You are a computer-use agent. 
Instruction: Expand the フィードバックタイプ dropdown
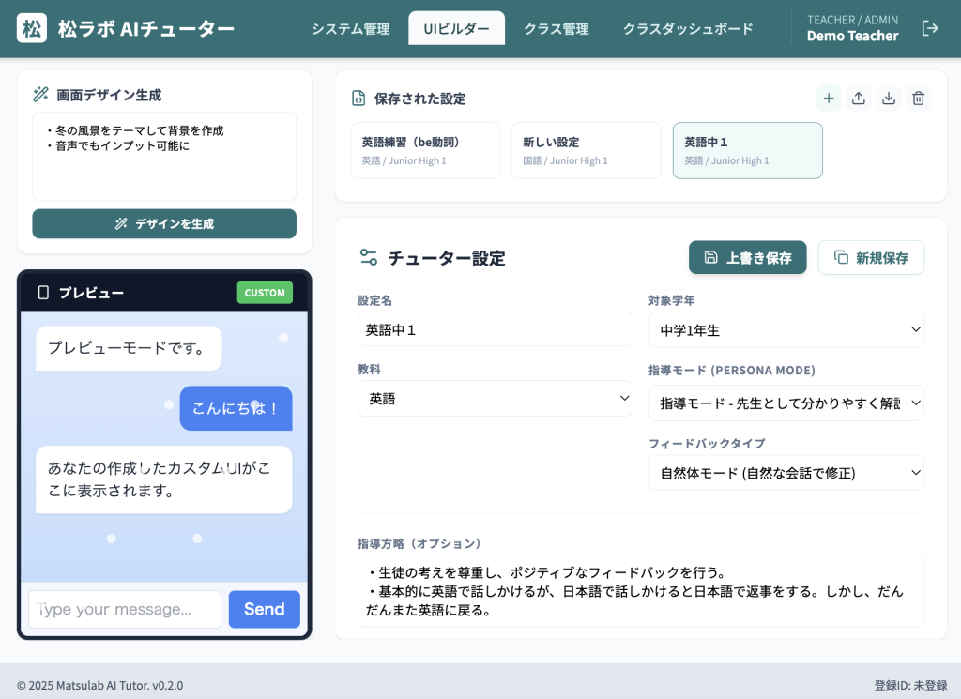tap(786, 473)
